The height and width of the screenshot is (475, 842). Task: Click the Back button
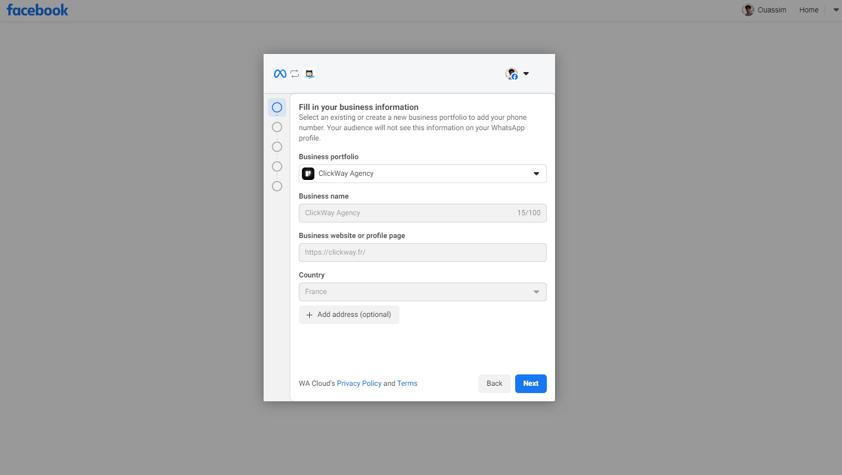click(x=494, y=384)
